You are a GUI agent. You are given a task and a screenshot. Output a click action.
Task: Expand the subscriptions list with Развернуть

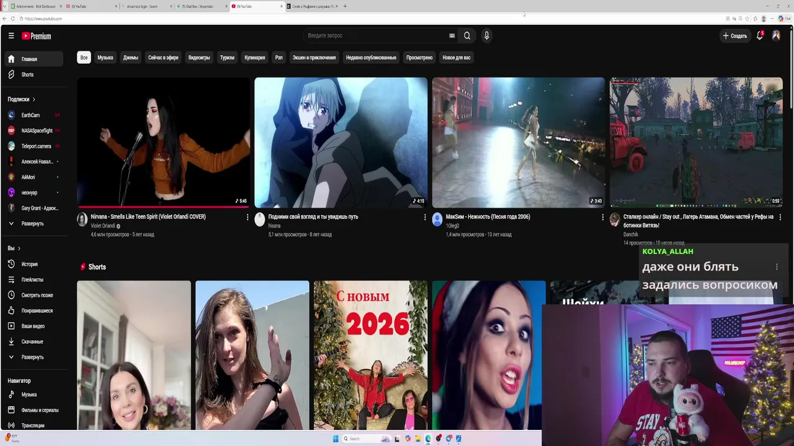tap(33, 224)
